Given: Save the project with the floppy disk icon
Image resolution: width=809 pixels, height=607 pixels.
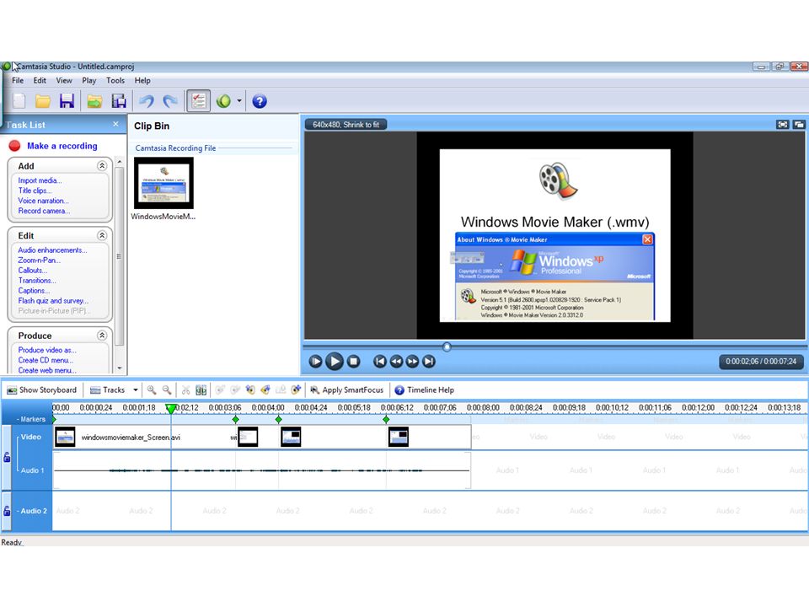Looking at the screenshot, I should [x=67, y=100].
